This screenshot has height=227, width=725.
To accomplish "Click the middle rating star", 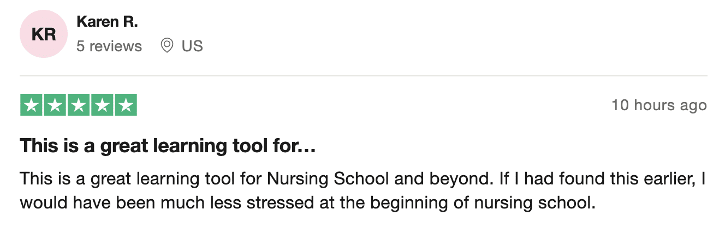I will 79,105.
